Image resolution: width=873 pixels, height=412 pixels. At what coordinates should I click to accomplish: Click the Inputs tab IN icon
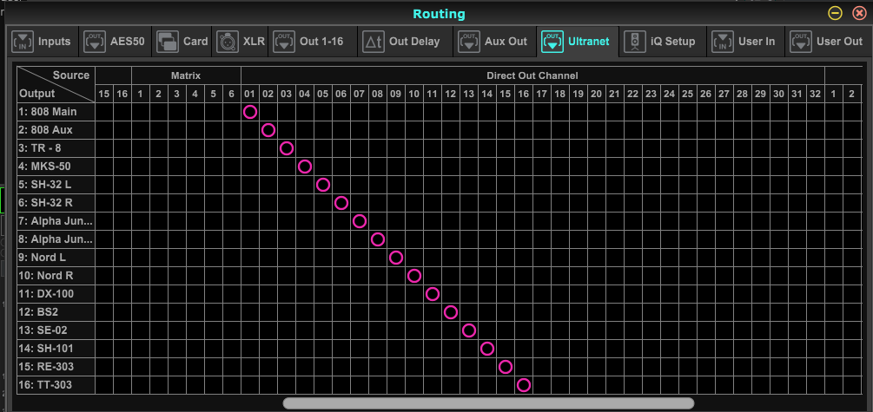click(23, 42)
